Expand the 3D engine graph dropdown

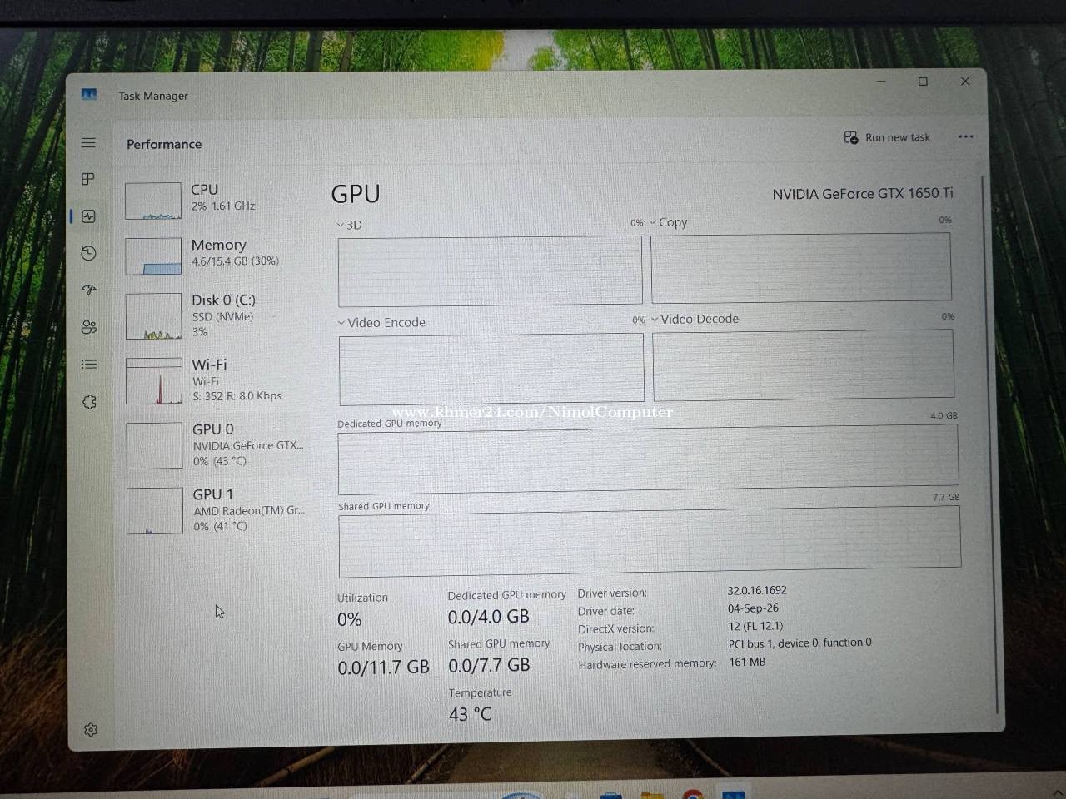pyautogui.click(x=349, y=225)
